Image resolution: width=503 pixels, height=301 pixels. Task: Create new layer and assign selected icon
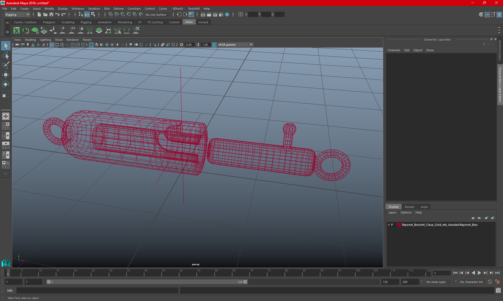tap(493, 218)
